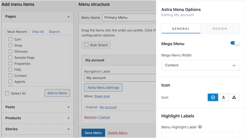The height and width of the screenshot is (138, 245).
Task: Open Astra Menu Settings
Action: 103,88
